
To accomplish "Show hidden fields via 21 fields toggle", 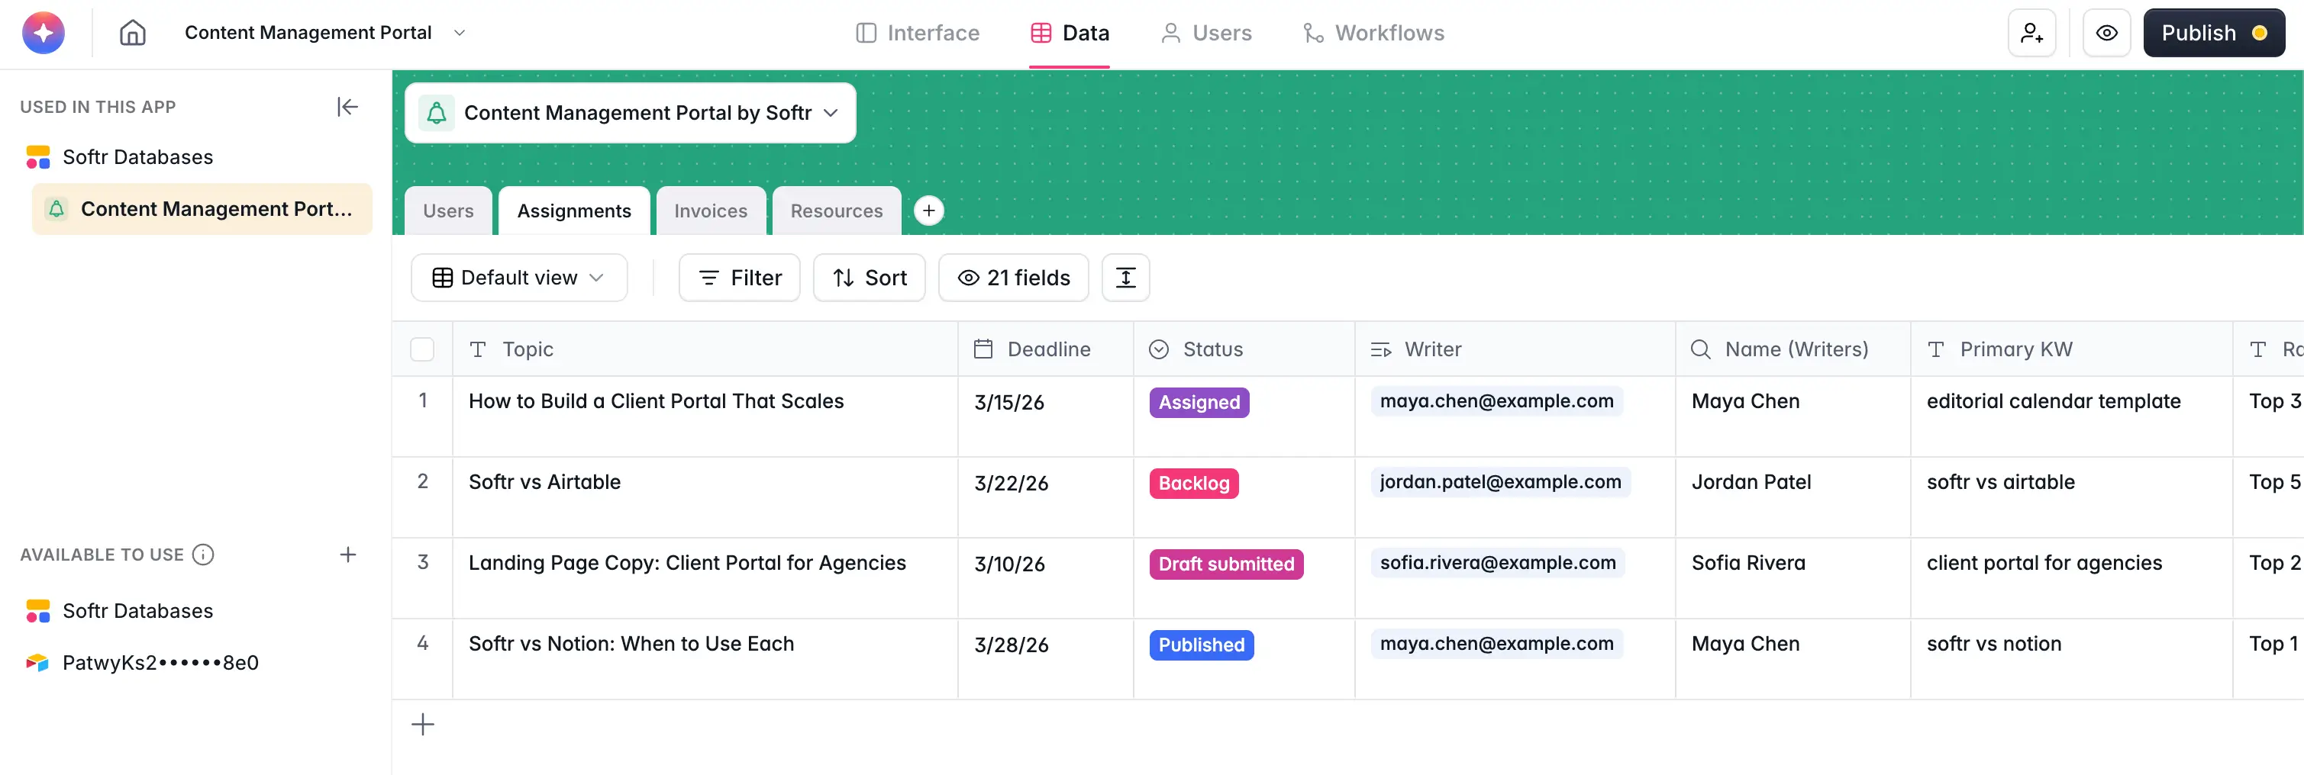I will (1012, 277).
